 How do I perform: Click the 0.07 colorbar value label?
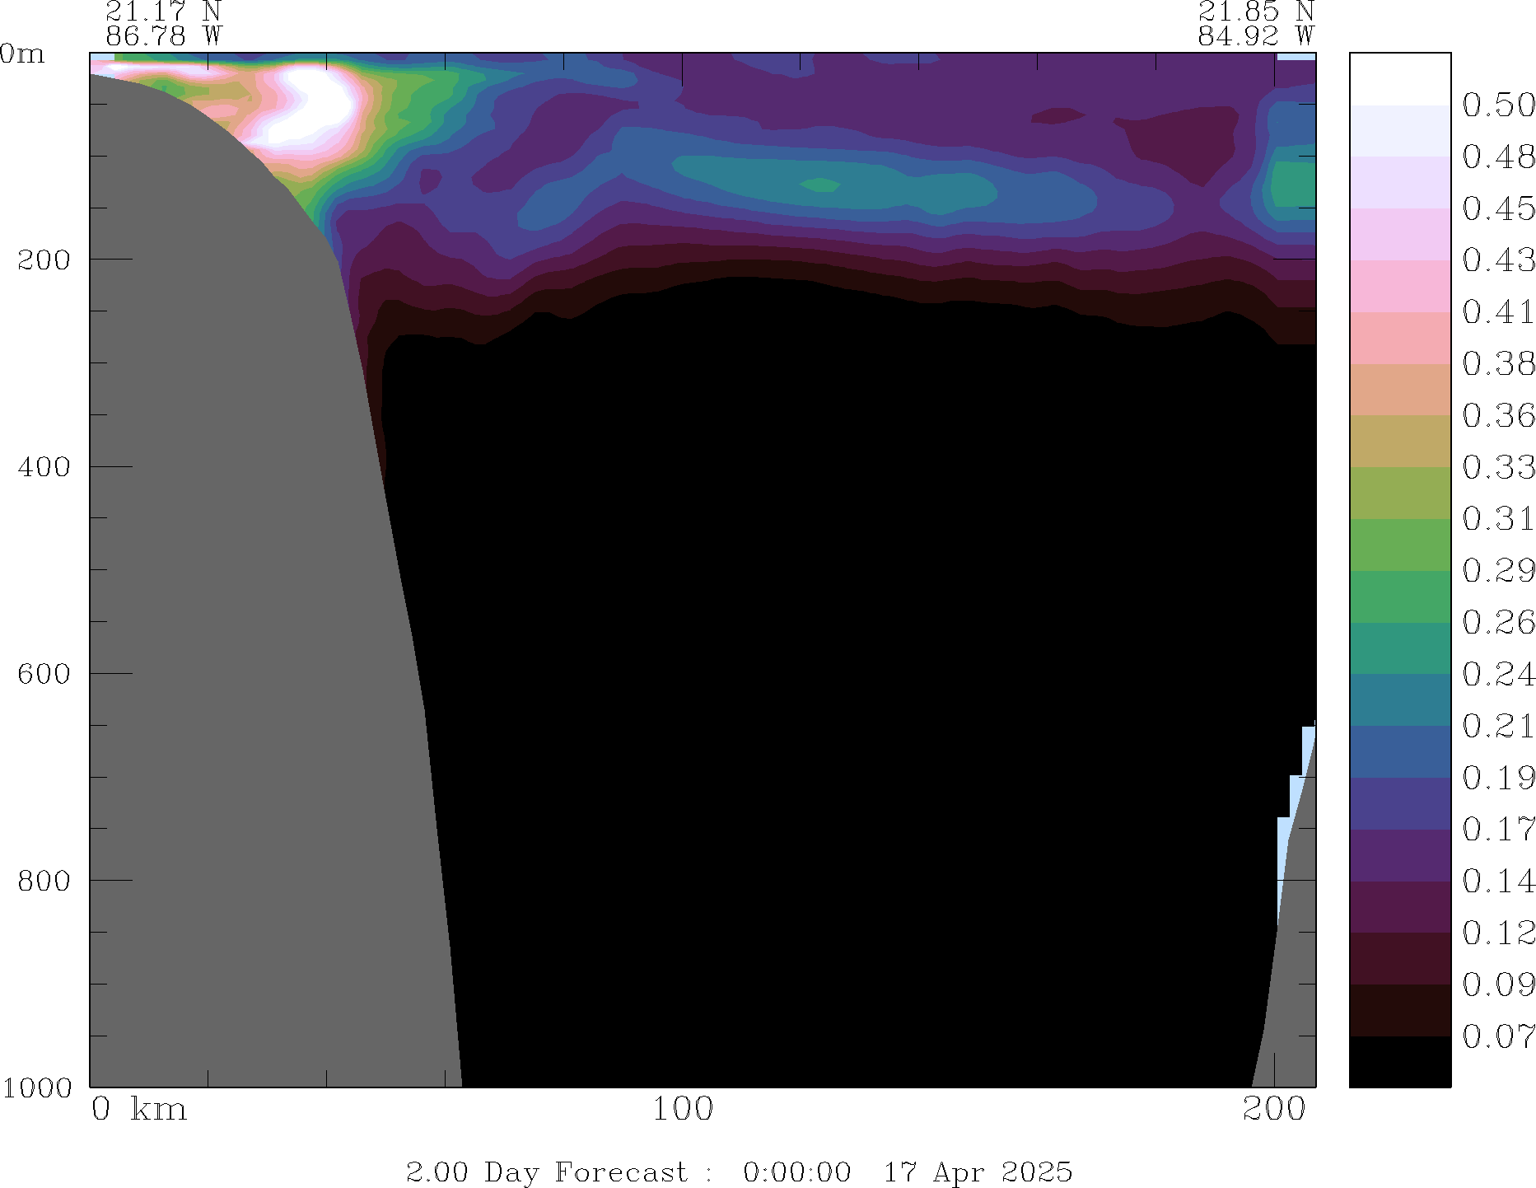(1498, 1036)
